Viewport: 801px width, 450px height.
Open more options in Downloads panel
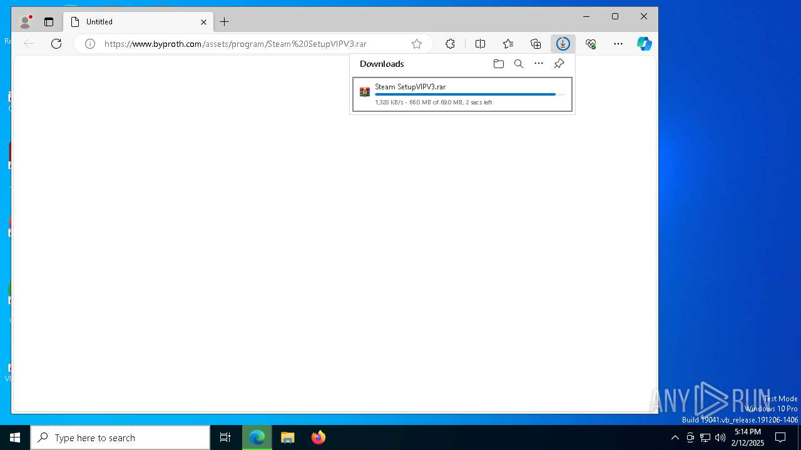[x=539, y=64]
